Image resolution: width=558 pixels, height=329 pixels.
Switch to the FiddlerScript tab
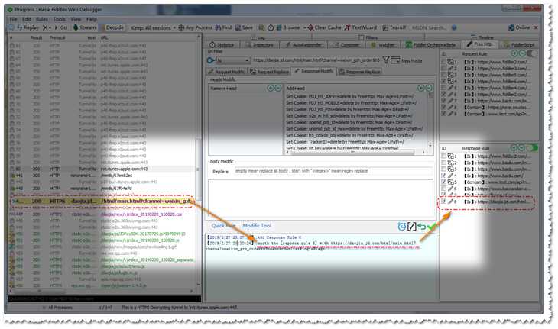519,45
